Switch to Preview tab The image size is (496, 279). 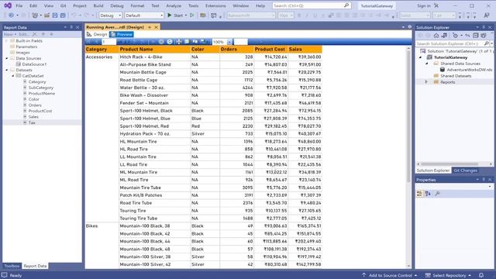pyautogui.click(x=122, y=34)
